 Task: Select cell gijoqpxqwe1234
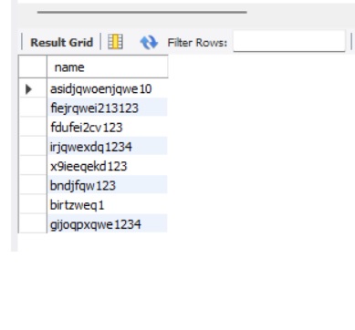108,224
